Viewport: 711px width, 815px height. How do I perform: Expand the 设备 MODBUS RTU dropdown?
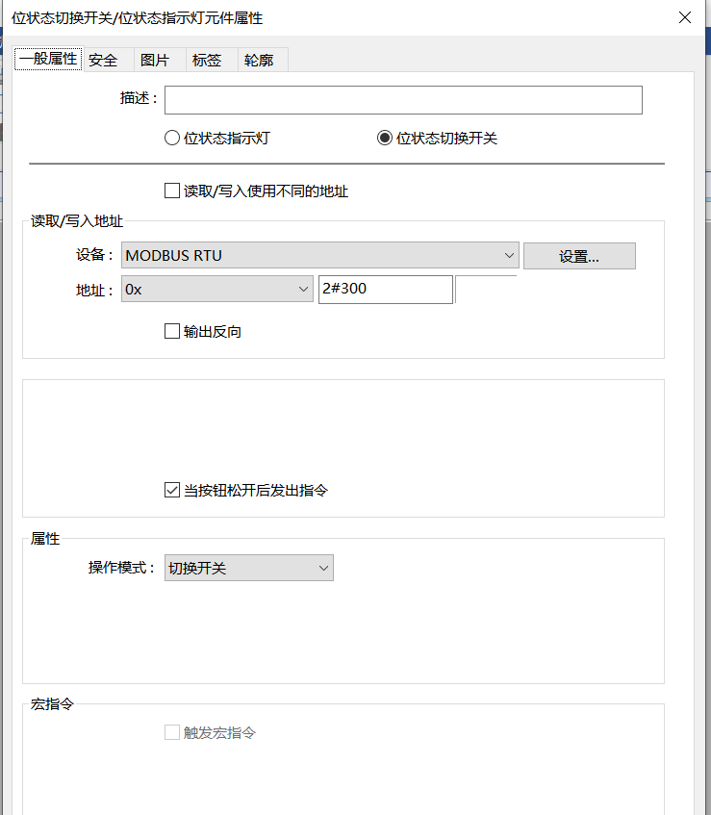[319, 255]
